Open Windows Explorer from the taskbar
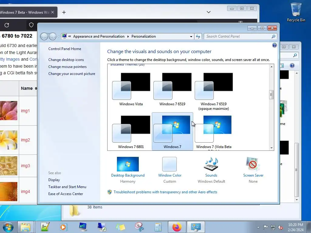Image resolution: width=311 pixels, height=233 pixels. pyautogui.click(x=26, y=227)
